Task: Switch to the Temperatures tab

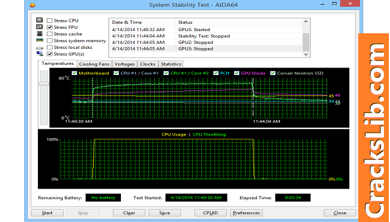Action: pyautogui.click(x=57, y=63)
